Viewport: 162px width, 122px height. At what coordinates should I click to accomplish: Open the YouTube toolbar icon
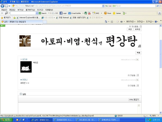coord(89,13)
